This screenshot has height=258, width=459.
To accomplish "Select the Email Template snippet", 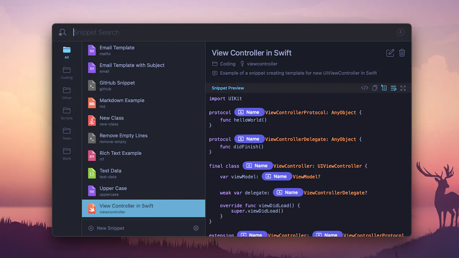I will [x=143, y=50].
